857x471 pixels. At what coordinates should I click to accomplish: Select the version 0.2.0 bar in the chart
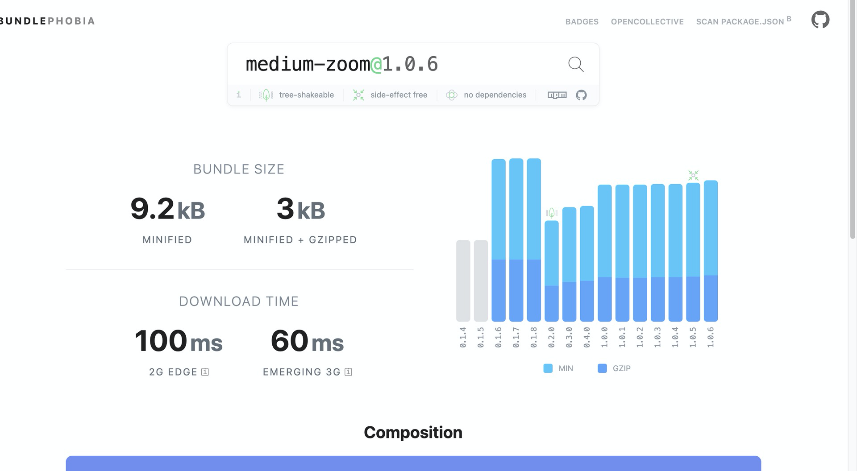[552, 271]
